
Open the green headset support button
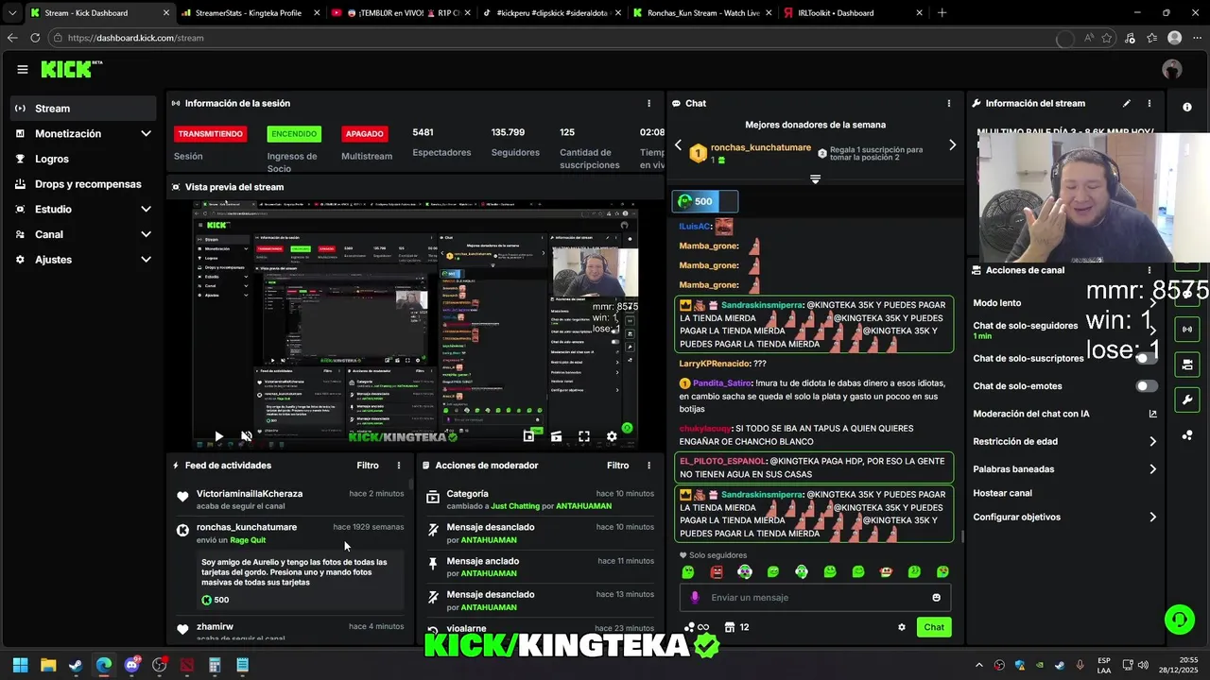click(x=1179, y=620)
